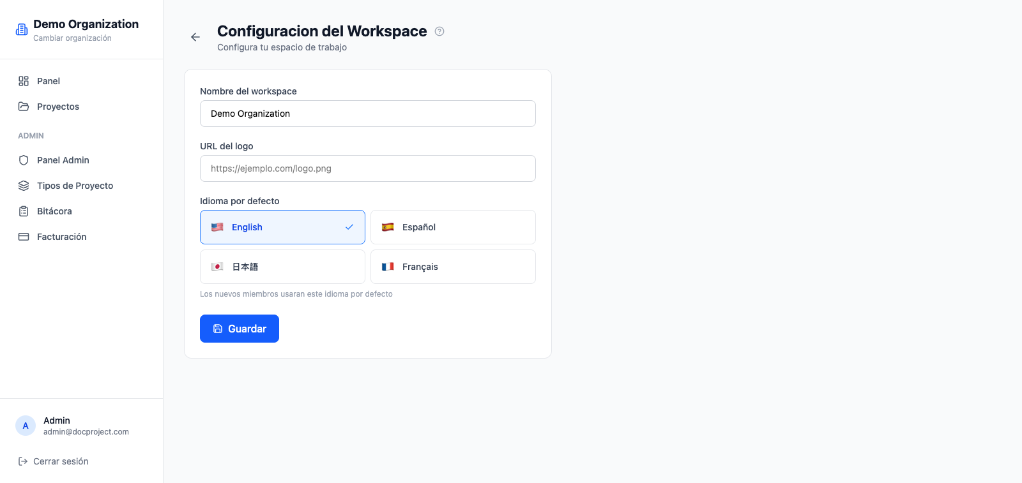Go to Panel Admin

(82, 160)
